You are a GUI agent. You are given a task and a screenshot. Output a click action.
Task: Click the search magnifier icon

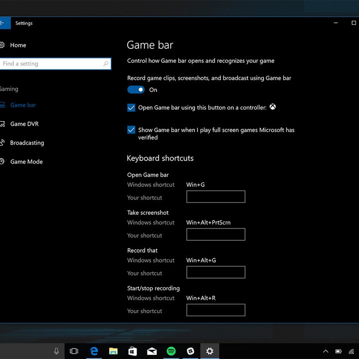(106, 64)
